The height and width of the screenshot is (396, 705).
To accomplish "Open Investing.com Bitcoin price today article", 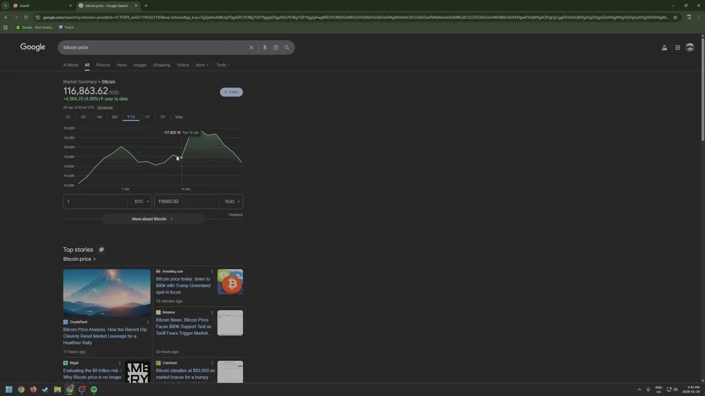I will [x=183, y=285].
